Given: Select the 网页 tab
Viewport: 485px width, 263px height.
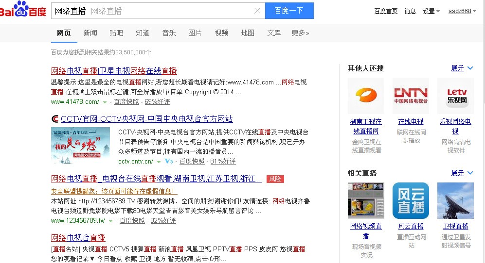Looking at the screenshot, I should [64, 33].
